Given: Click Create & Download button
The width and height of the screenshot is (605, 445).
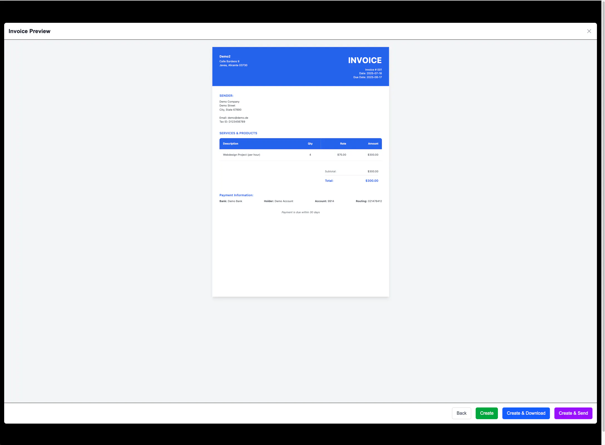Looking at the screenshot, I should [x=526, y=413].
